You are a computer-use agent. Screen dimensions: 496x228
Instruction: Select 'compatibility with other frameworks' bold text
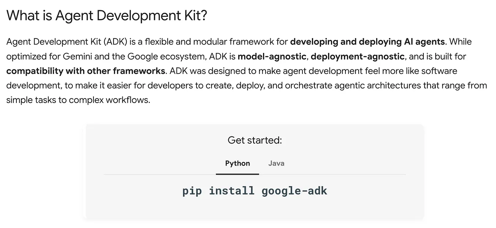tap(85, 71)
